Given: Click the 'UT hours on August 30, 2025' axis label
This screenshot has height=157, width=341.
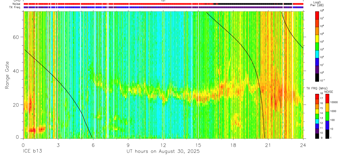Looking at the screenshot, I should [163, 151].
